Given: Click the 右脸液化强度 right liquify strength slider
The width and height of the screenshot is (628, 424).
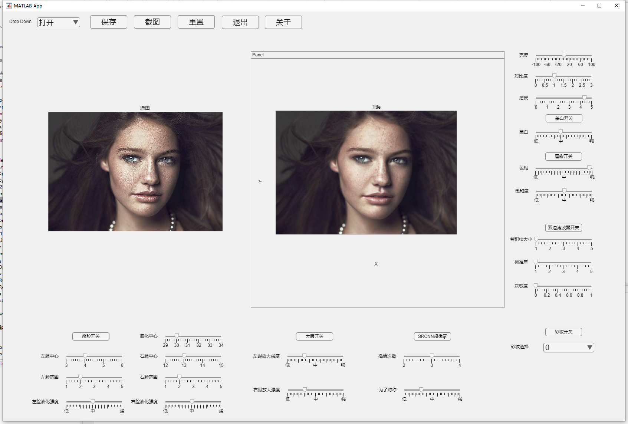Looking at the screenshot, I should (x=193, y=401).
